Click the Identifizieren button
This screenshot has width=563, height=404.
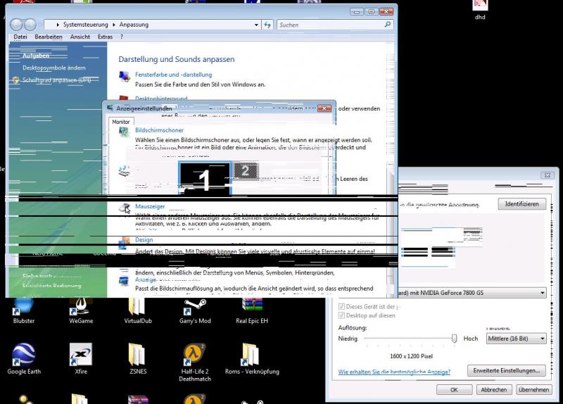tap(522, 204)
